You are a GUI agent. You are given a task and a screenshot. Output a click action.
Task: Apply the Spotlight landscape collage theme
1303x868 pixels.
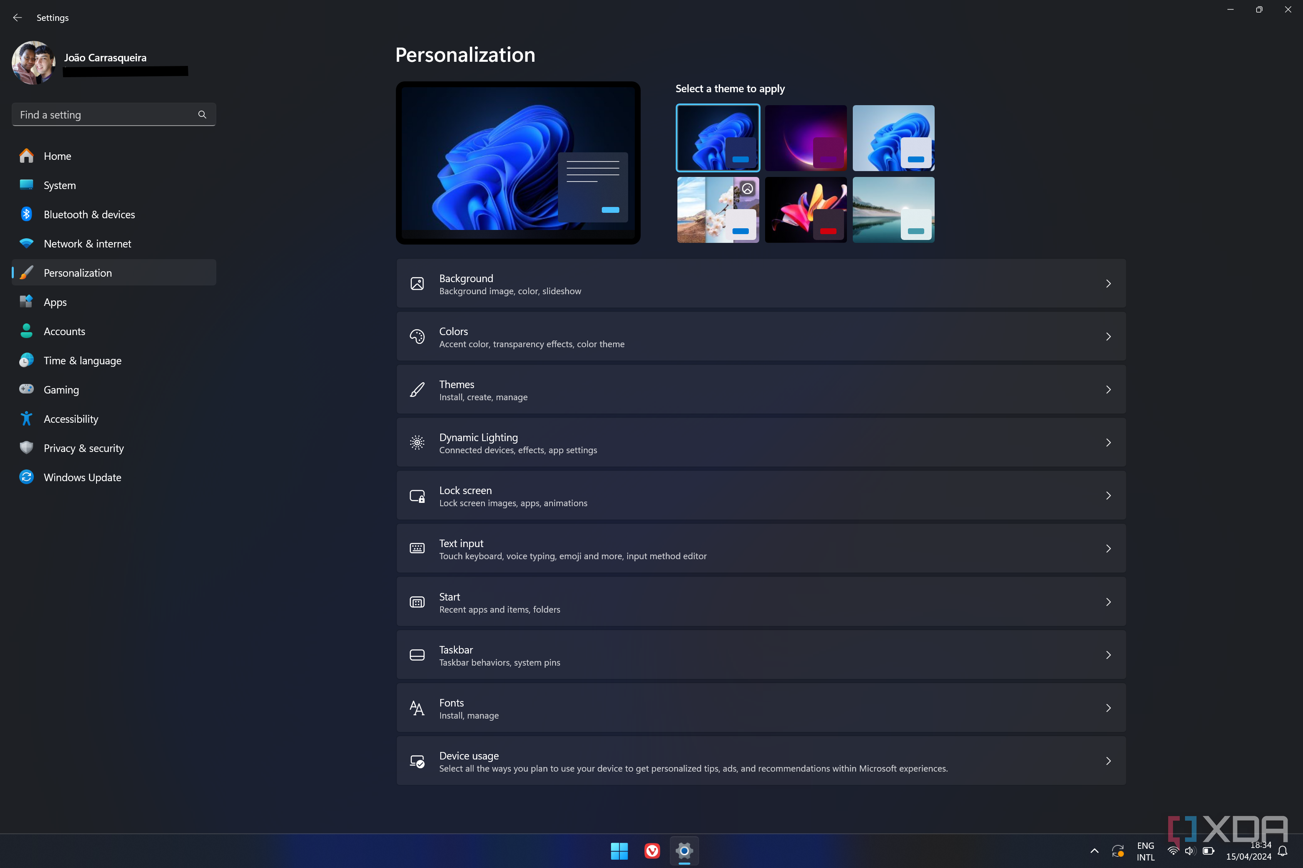[x=718, y=210]
